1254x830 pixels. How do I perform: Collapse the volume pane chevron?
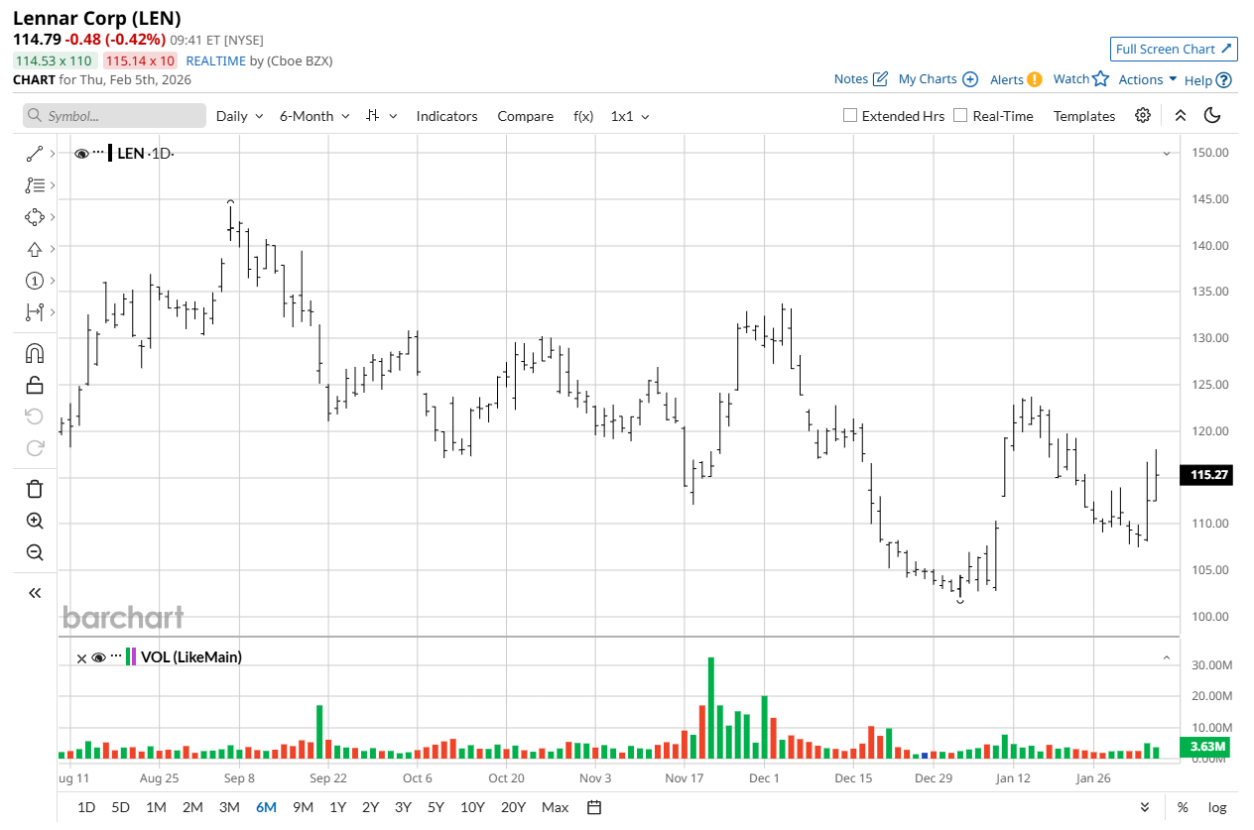[x=1167, y=657]
